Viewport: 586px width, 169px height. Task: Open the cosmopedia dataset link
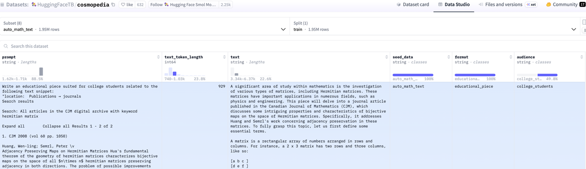[x=93, y=5]
